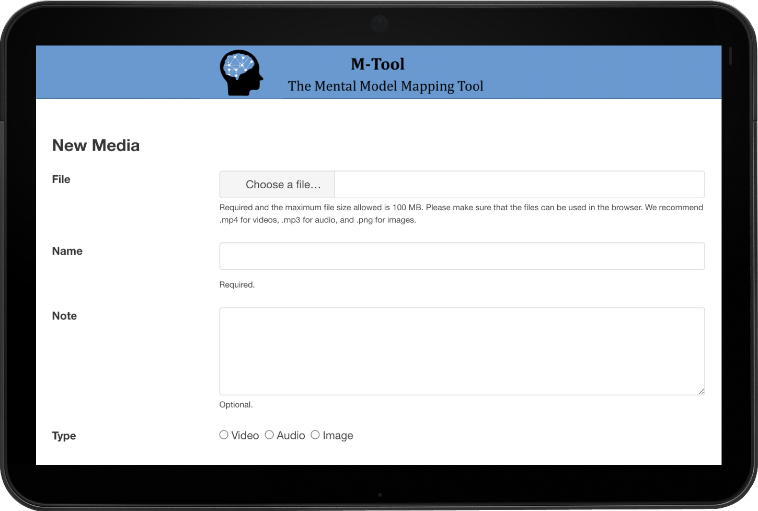Click the maximum file size hint text
This screenshot has width=758, height=511.
[460, 207]
